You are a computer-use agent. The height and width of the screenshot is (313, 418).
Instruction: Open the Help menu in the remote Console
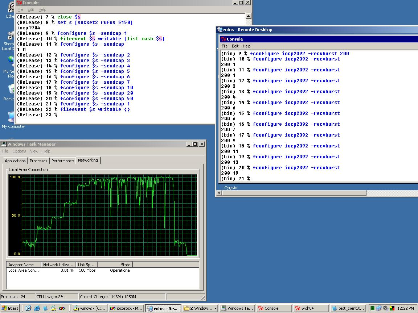(247, 46)
